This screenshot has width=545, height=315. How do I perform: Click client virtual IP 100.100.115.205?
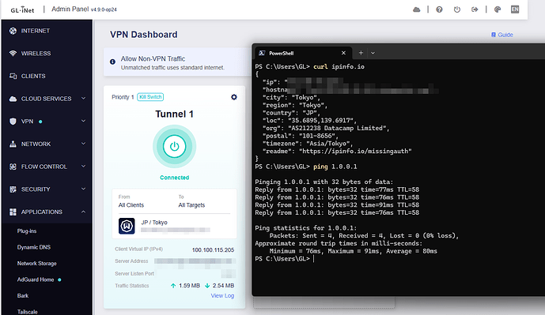213,250
